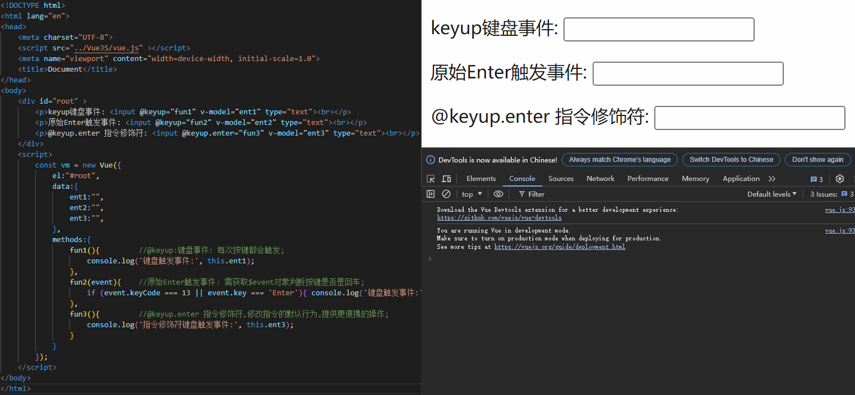Click 'You are running Vue in development mode' message

(503, 230)
